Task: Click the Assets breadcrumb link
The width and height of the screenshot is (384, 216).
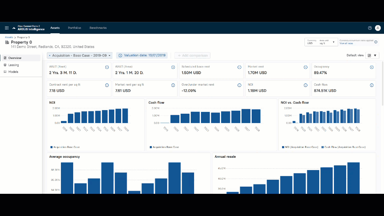Action: pyautogui.click(x=8, y=37)
